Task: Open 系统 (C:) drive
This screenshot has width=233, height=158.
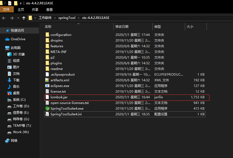Action: tap(16, 99)
